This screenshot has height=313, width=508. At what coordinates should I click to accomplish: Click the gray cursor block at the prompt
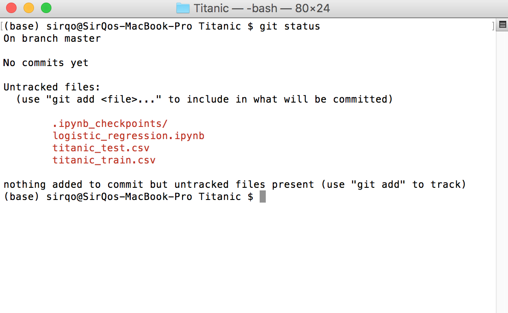pos(262,196)
